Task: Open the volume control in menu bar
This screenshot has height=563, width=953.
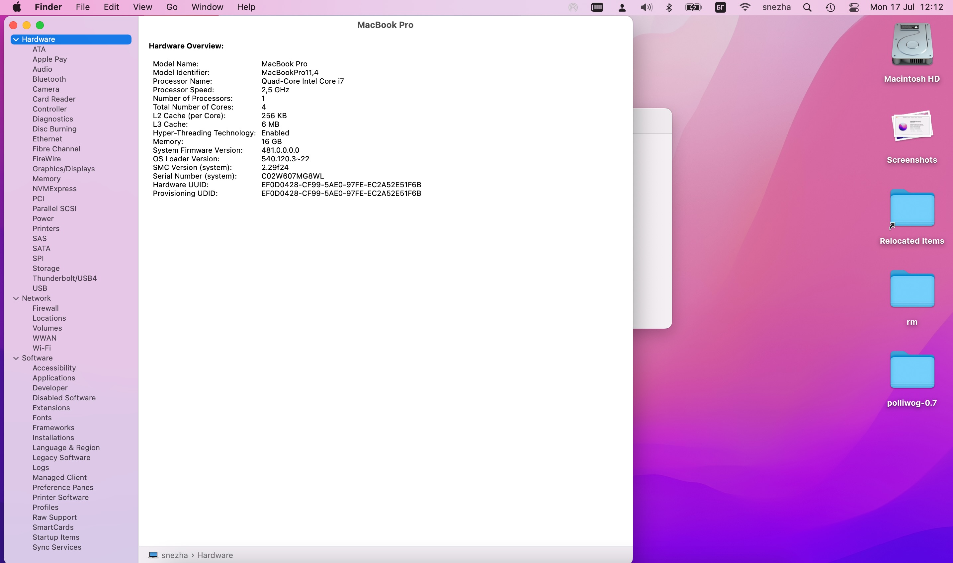Action: (646, 7)
